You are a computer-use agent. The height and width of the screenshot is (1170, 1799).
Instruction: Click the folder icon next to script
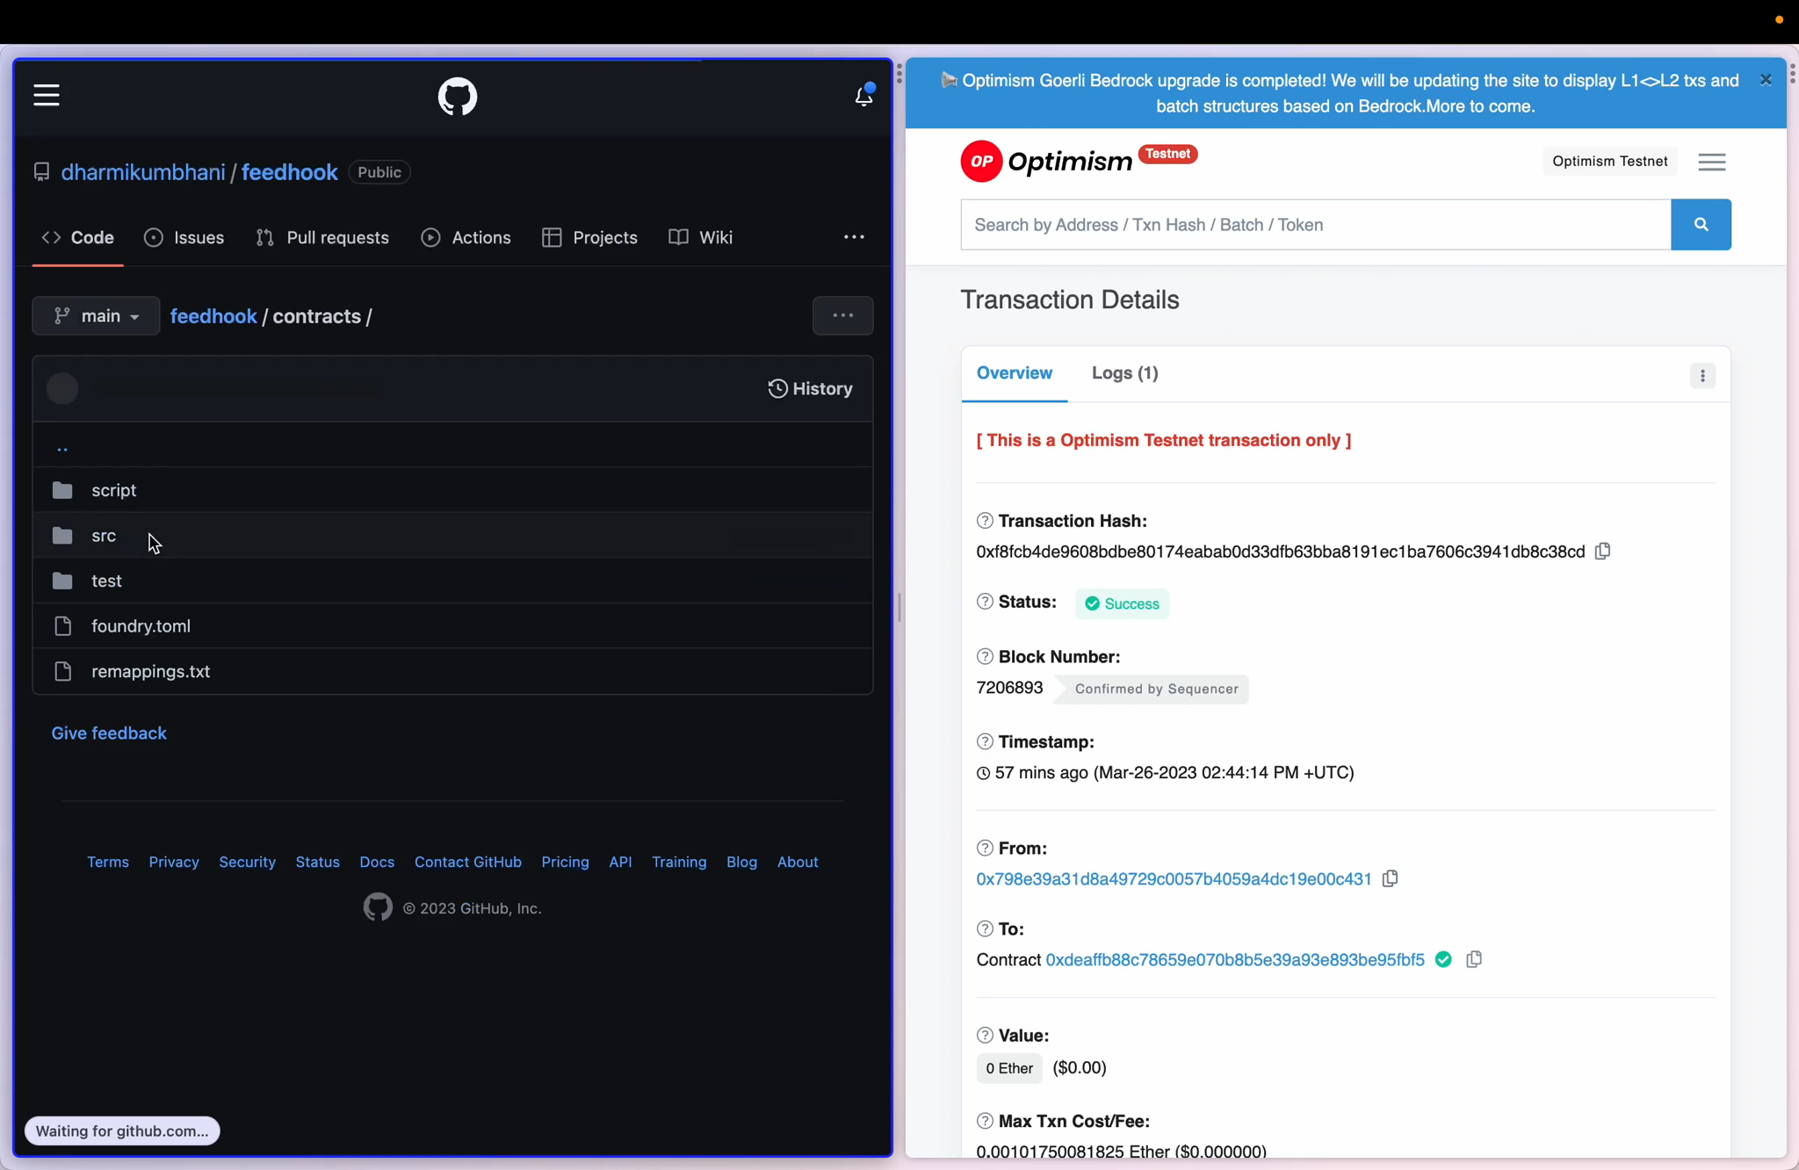click(x=62, y=490)
